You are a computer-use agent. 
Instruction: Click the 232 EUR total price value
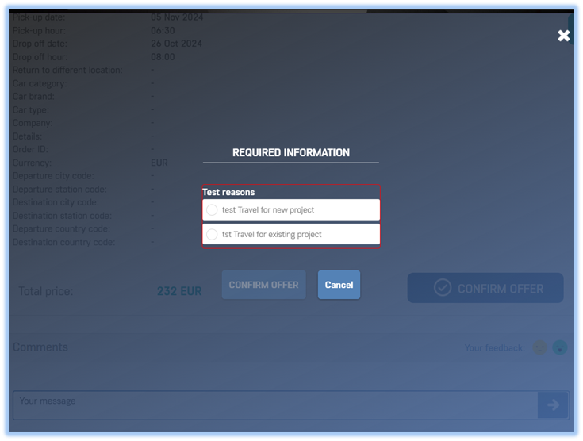(x=179, y=291)
